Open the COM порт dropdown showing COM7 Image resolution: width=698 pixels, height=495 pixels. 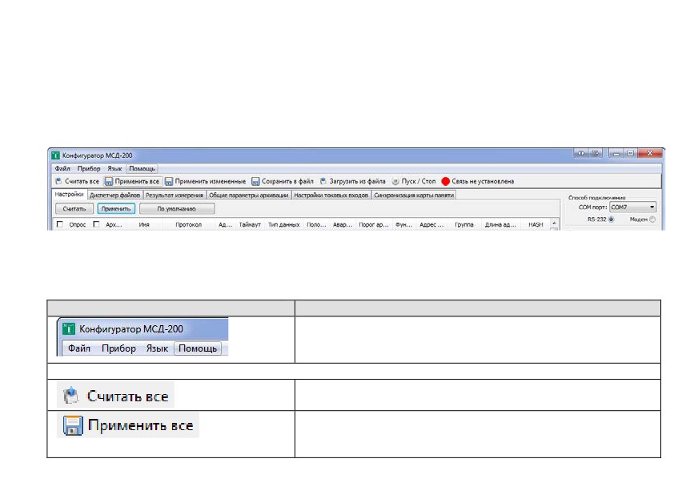[x=632, y=207]
